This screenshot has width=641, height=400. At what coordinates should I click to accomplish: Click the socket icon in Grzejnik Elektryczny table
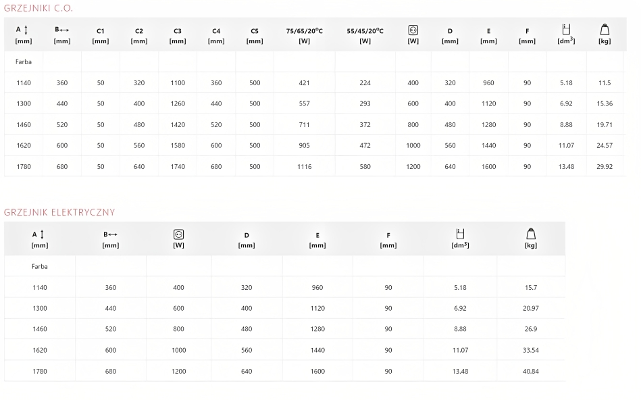point(178,234)
